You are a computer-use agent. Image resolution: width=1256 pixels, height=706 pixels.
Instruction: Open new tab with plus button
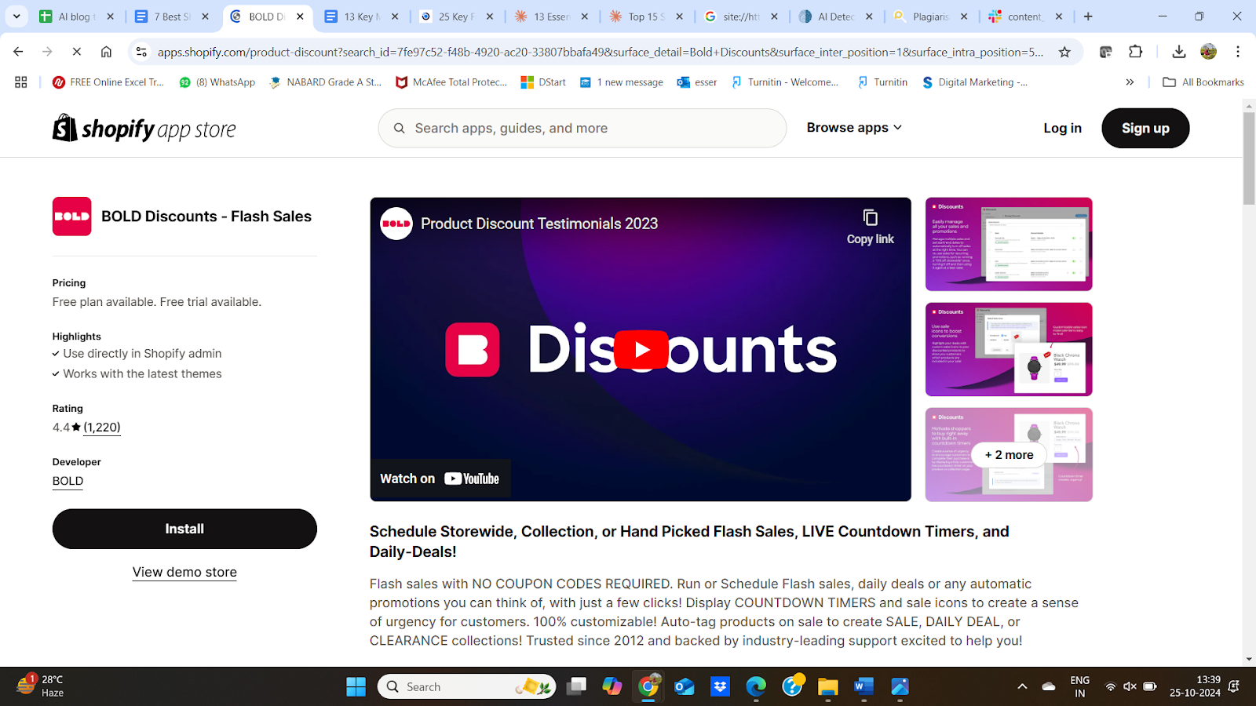(x=1088, y=16)
